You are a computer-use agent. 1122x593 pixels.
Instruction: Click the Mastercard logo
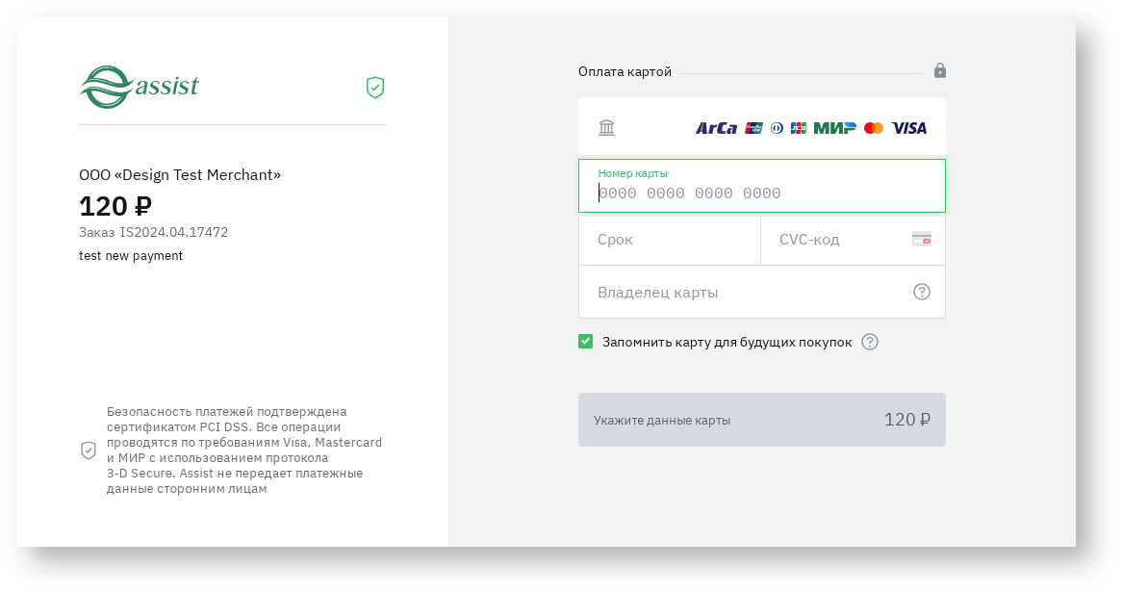click(874, 128)
